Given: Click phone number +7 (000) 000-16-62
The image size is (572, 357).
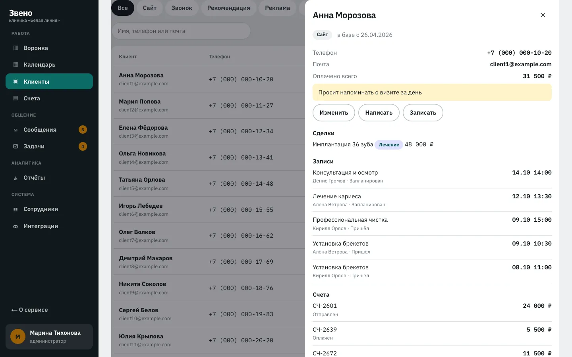Looking at the screenshot, I should (241, 236).
